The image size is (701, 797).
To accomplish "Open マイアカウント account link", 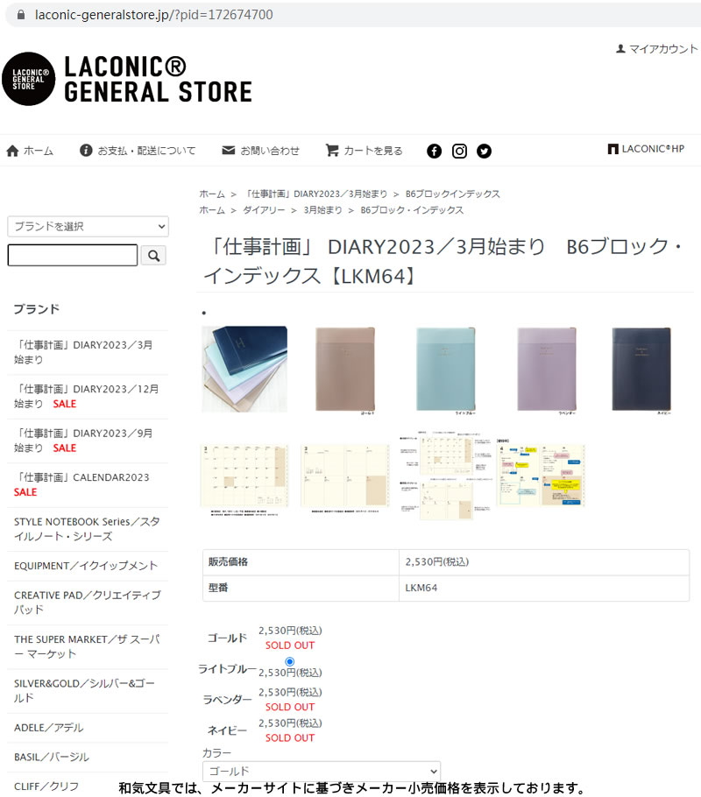I will click(656, 49).
